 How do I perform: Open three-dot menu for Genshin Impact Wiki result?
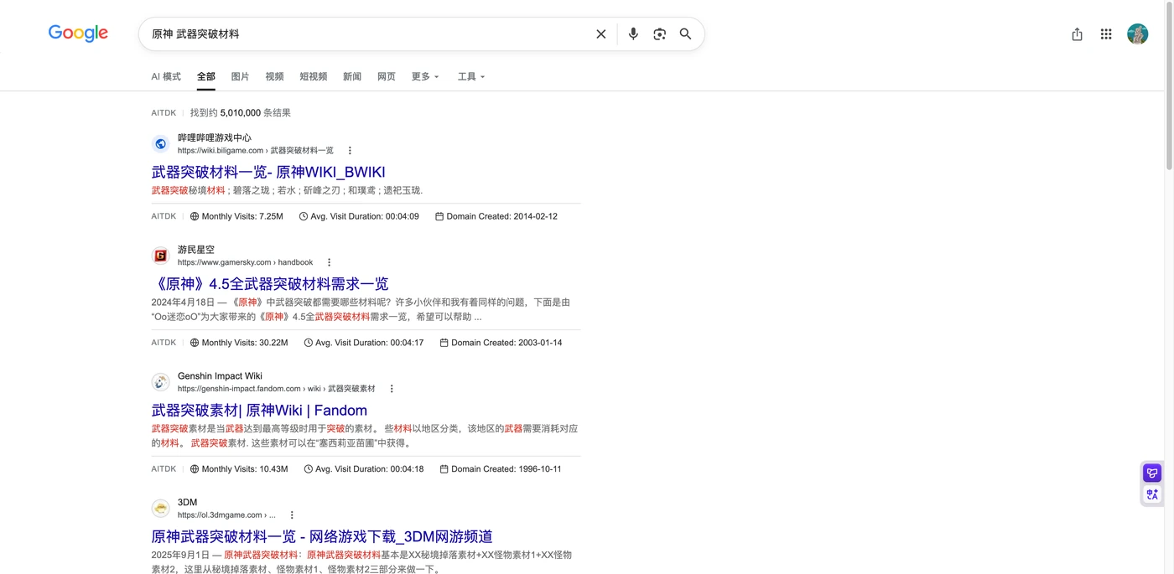pyautogui.click(x=392, y=389)
